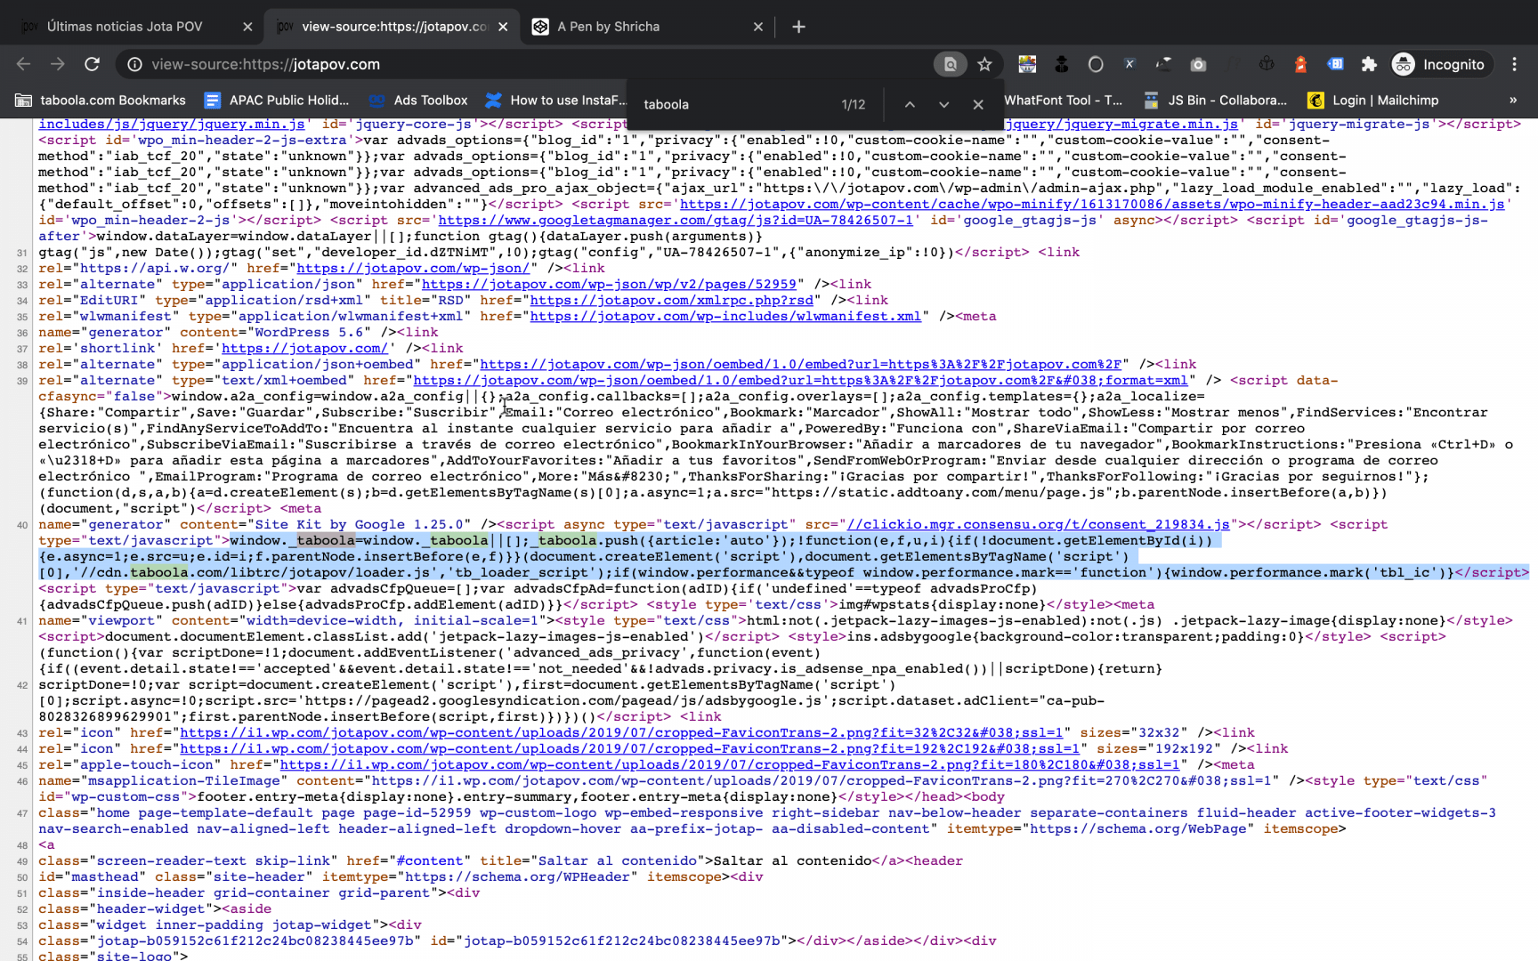Viewport: 1538px width, 961px height.
Task: Open the colorful pixel-art extension icon
Action: point(1027,64)
